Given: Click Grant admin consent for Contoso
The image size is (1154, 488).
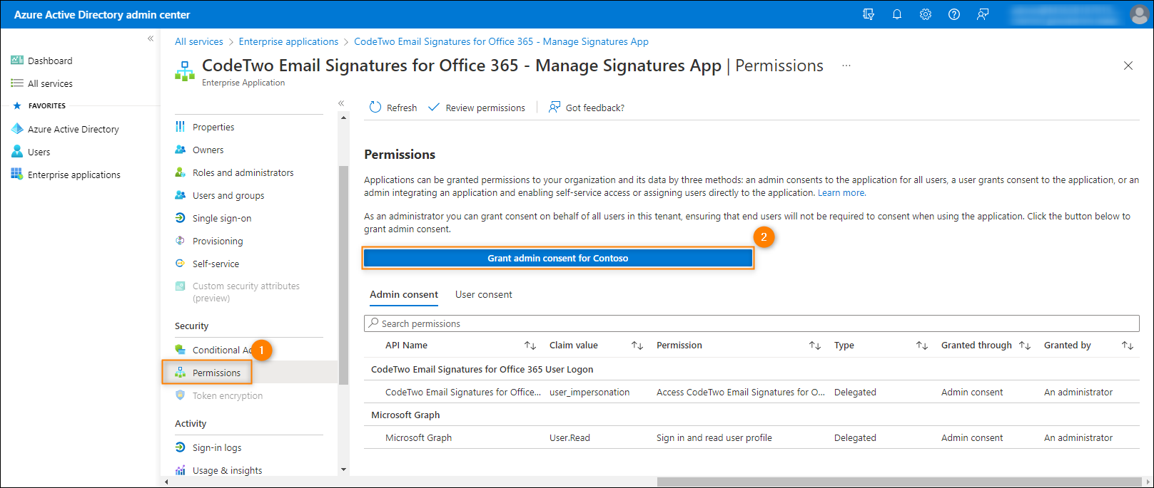Looking at the screenshot, I should click(x=558, y=258).
